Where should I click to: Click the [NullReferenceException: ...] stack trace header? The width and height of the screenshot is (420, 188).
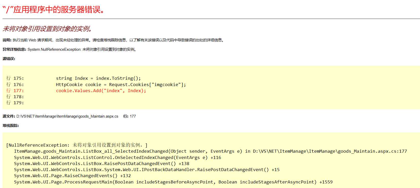coord(77,145)
